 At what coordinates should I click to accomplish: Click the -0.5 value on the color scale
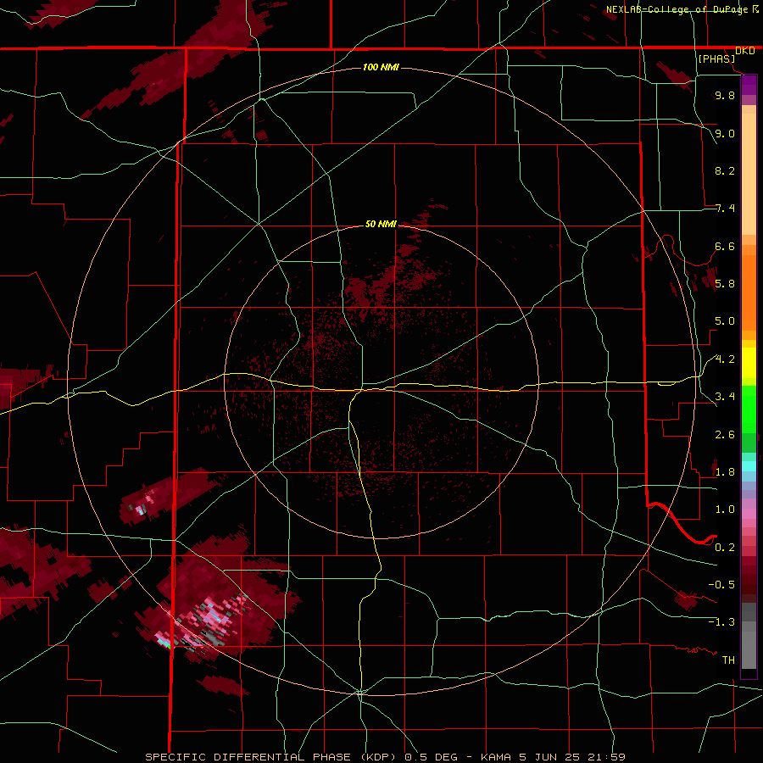coord(721,585)
